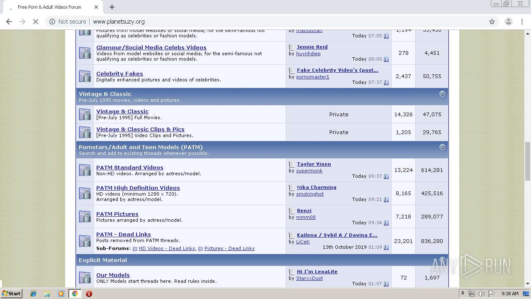This screenshot has width=531, height=299.
Task: Click forum status icon for Celebrity Fakes
Action: (85, 76)
